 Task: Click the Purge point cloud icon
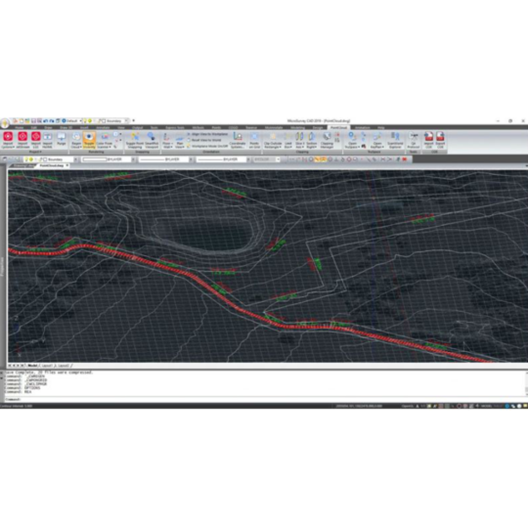click(61, 139)
